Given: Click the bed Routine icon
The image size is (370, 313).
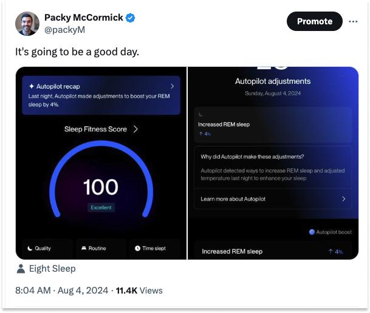Looking at the screenshot, I should pos(84,248).
